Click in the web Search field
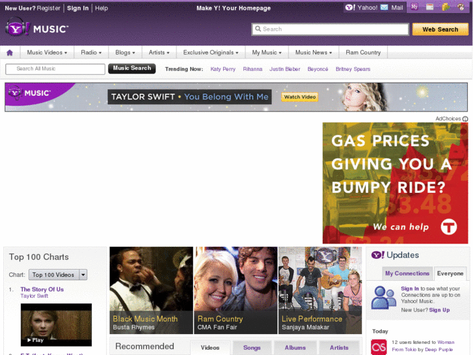The width and height of the screenshot is (473, 355). coord(331,29)
